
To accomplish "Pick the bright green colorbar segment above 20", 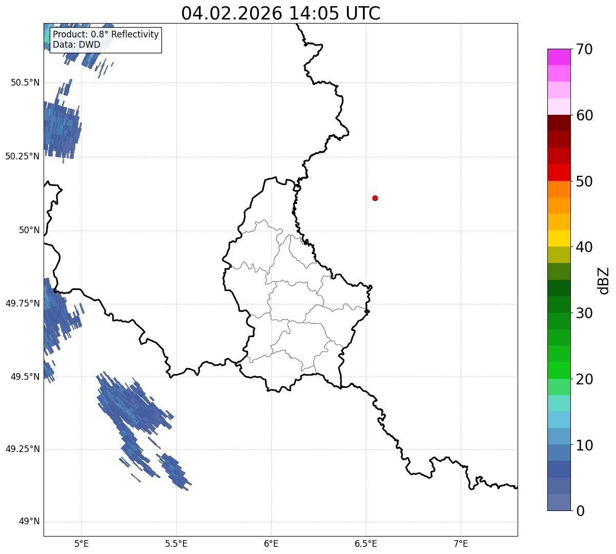I will tap(559, 371).
